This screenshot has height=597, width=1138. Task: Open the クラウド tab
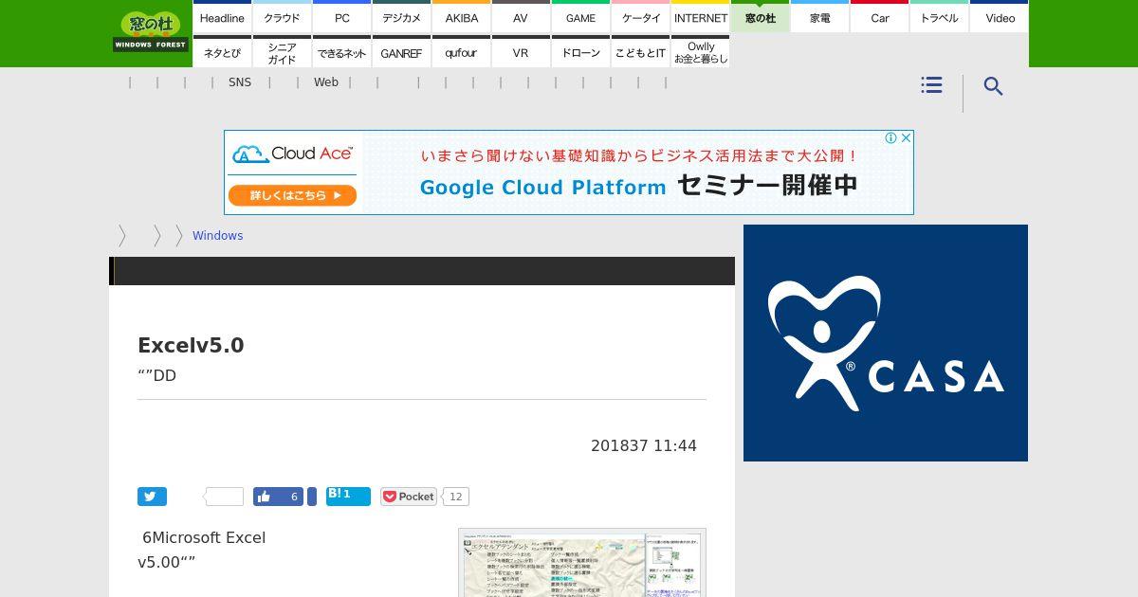(x=282, y=17)
